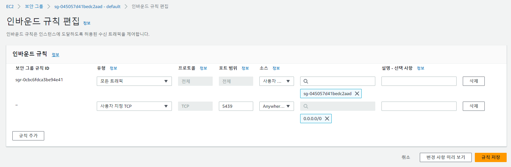Click the 인바운드 규칙 편집 breadcrumb text
The image size is (511, 167).
(x=150, y=6)
